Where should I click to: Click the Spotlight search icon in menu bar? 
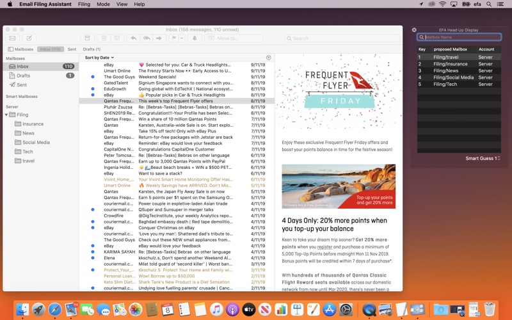point(489,4)
